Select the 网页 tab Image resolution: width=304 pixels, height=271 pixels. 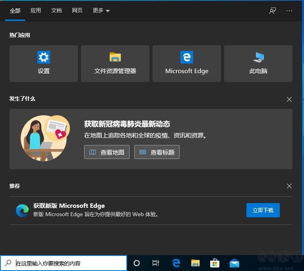pyautogui.click(x=77, y=11)
